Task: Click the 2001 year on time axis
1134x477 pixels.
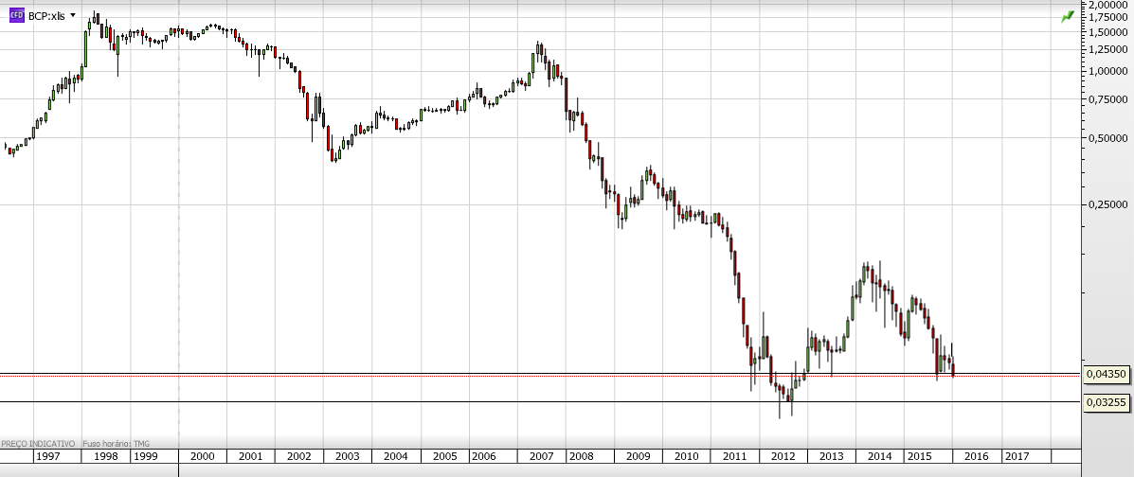Action: [249, 457]
